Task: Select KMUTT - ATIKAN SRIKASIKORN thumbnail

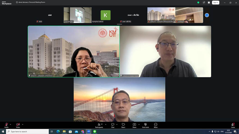Action: (161, 15)
